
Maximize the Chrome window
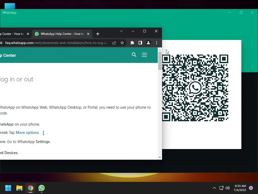(x=144, y=31)
